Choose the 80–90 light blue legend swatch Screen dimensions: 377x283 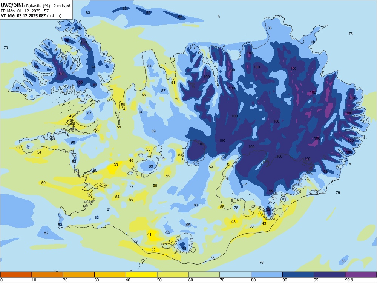click(x=267, y=275)
